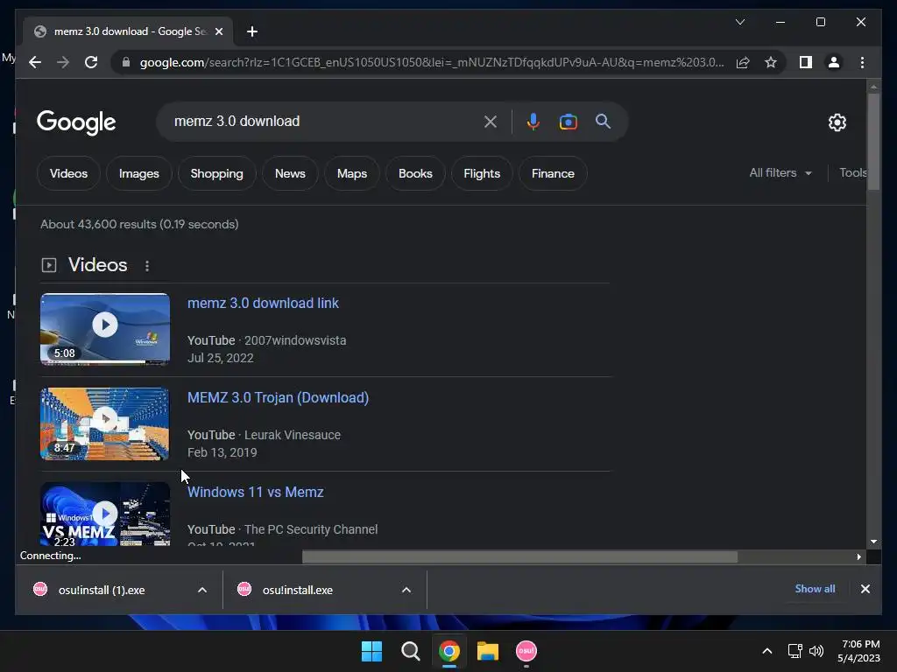The image size is (897, 672).
Task: Open downloaded osu!install.exe file
Action: click(298, 590)
